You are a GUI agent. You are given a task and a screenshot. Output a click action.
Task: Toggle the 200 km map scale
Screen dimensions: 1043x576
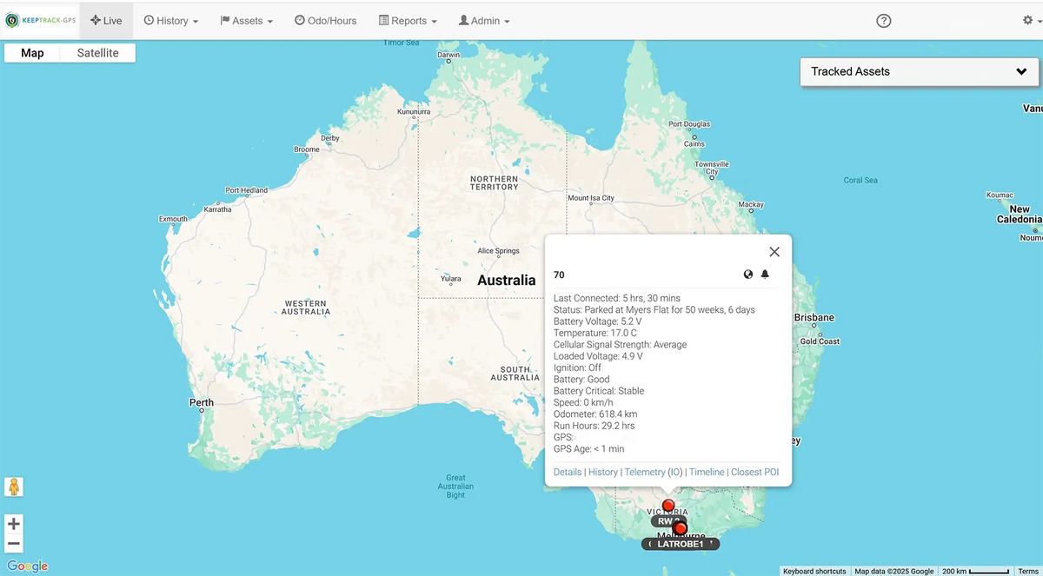click(977, 571)
